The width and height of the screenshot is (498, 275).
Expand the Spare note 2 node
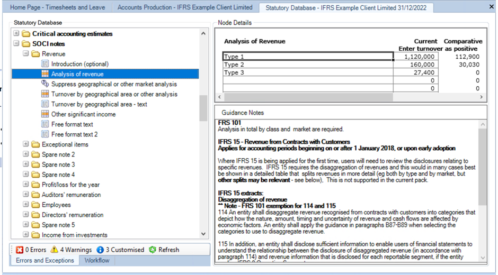(x=26, y=154)
